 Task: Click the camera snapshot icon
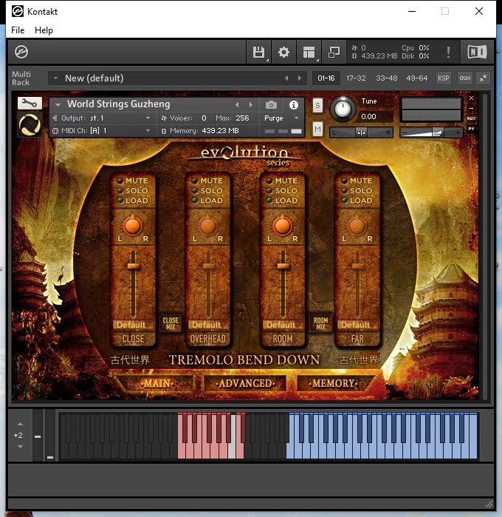272,105
